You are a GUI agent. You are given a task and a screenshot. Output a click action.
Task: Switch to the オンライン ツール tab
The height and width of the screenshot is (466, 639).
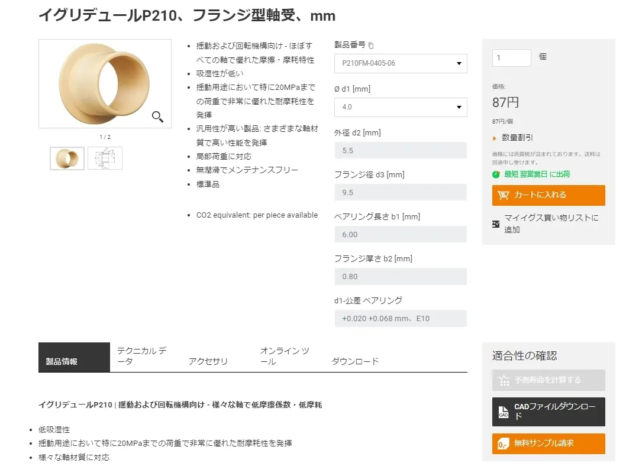[285, 355]
